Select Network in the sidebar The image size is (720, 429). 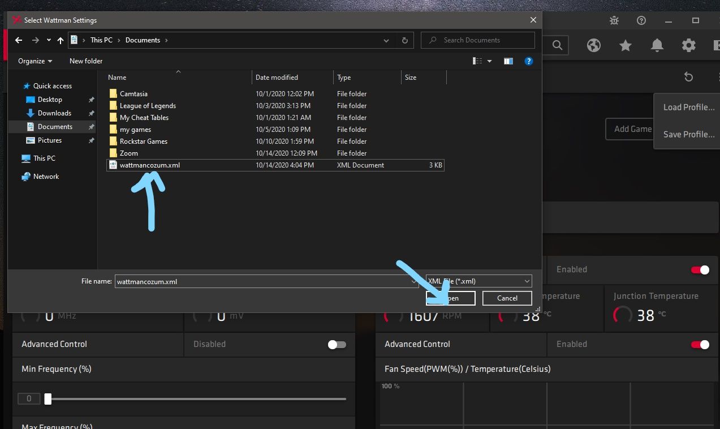tap(40, 177)
